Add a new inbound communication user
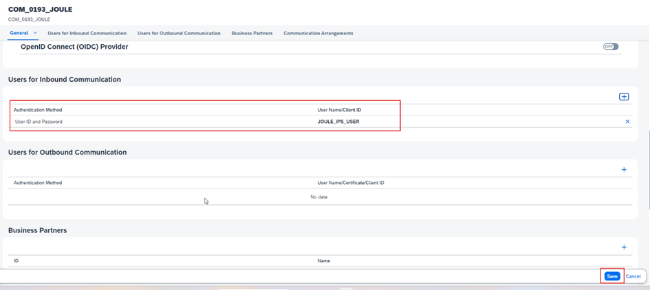 pos(624,97)
